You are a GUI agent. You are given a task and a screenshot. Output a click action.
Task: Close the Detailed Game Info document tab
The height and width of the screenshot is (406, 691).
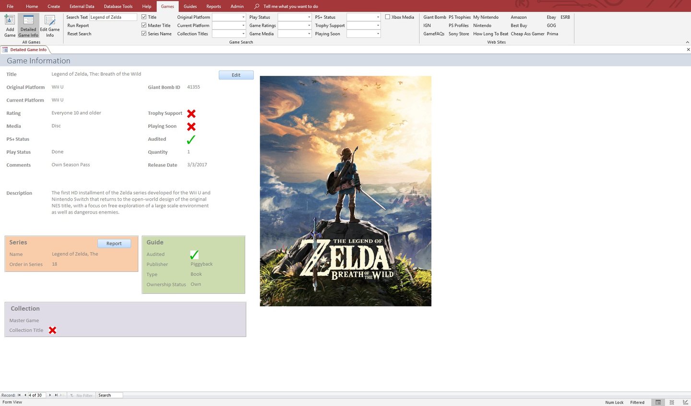tap(688, 49)
